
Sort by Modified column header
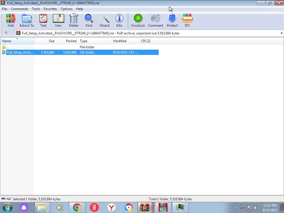click(x=125, y=41)
